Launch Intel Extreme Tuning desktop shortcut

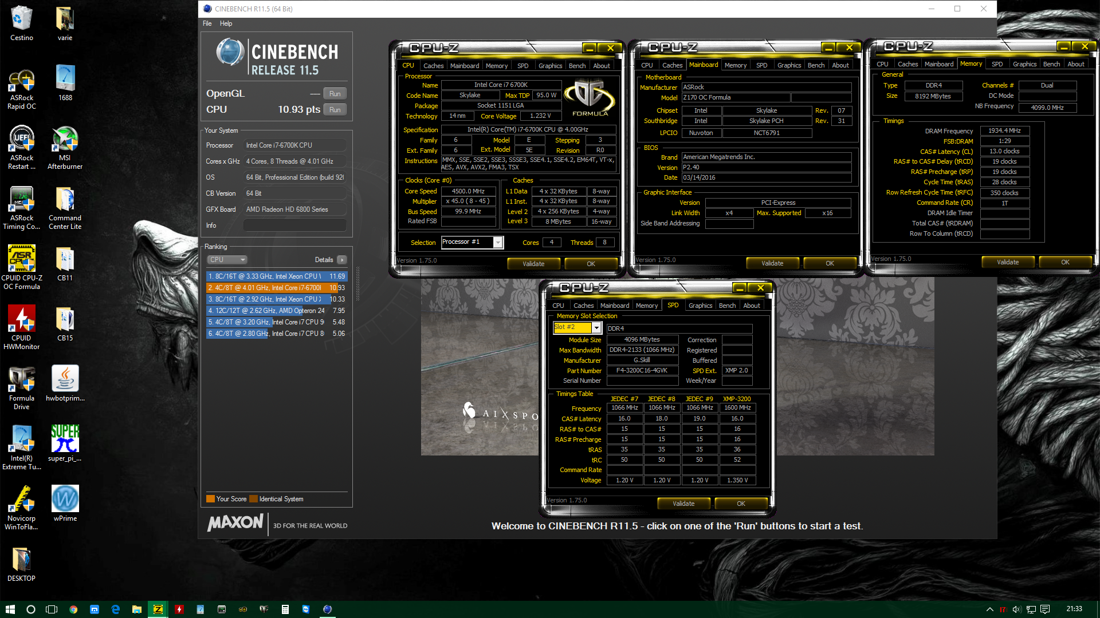coord(21,448)
